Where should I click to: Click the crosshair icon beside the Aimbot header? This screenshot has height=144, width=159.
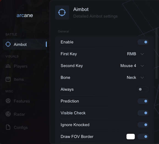62,12
